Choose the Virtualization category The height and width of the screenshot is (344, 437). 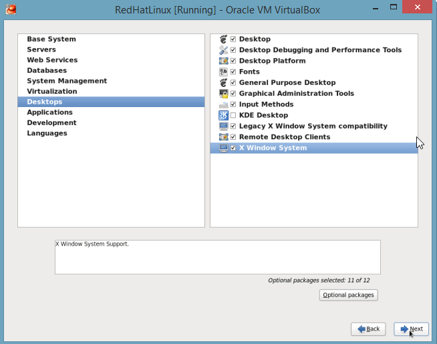111,91
